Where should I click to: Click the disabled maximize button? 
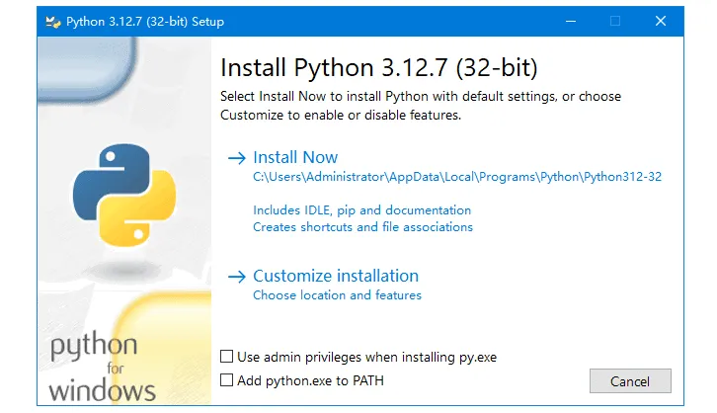[x=615, y=21]
